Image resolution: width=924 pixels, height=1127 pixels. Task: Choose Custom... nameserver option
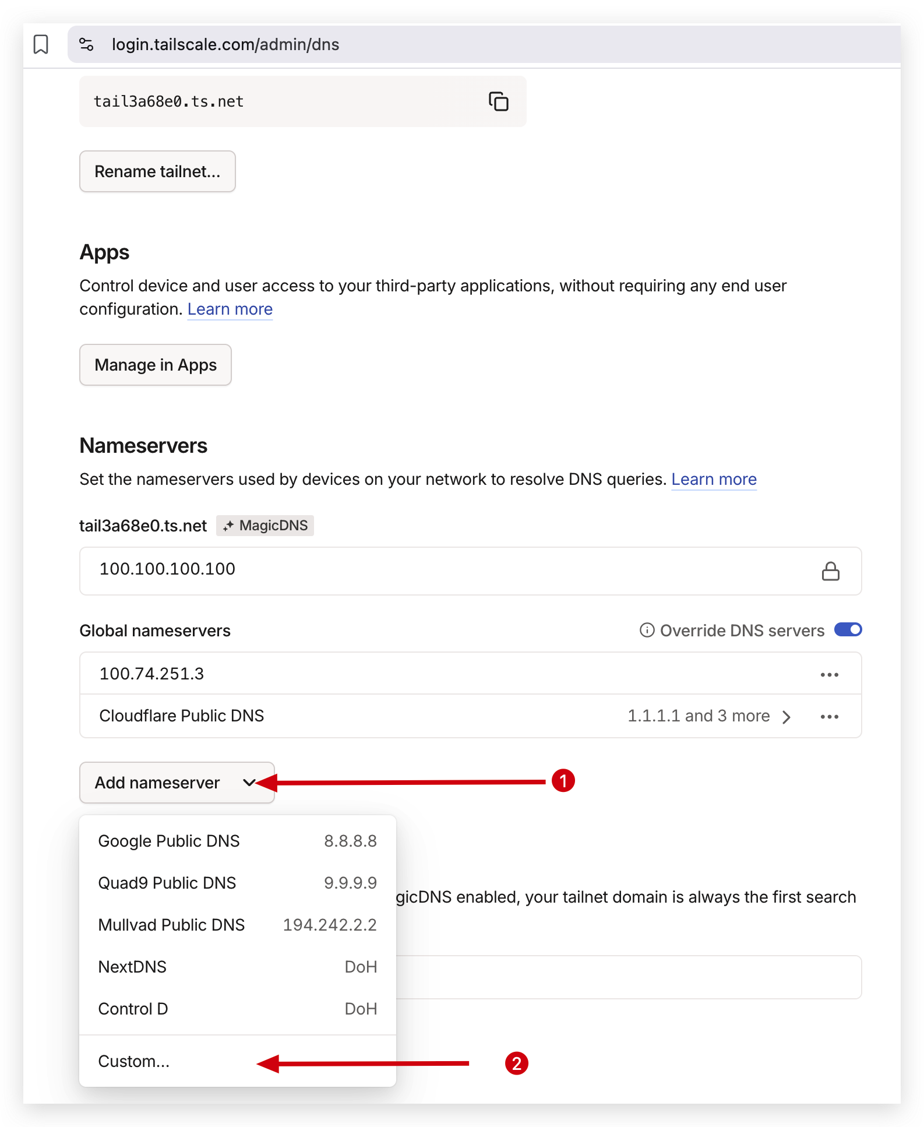(x=238, y=1061)
